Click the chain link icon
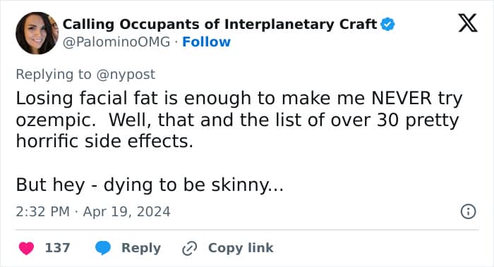 click(190, 249)
